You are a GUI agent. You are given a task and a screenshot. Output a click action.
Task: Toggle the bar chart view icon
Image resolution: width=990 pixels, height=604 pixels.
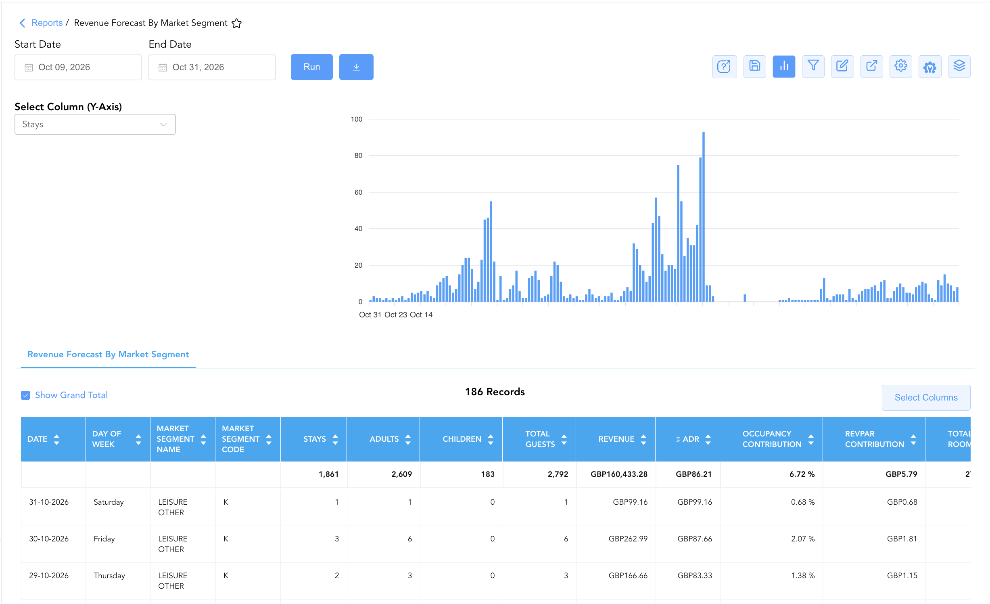pos(784,67)
